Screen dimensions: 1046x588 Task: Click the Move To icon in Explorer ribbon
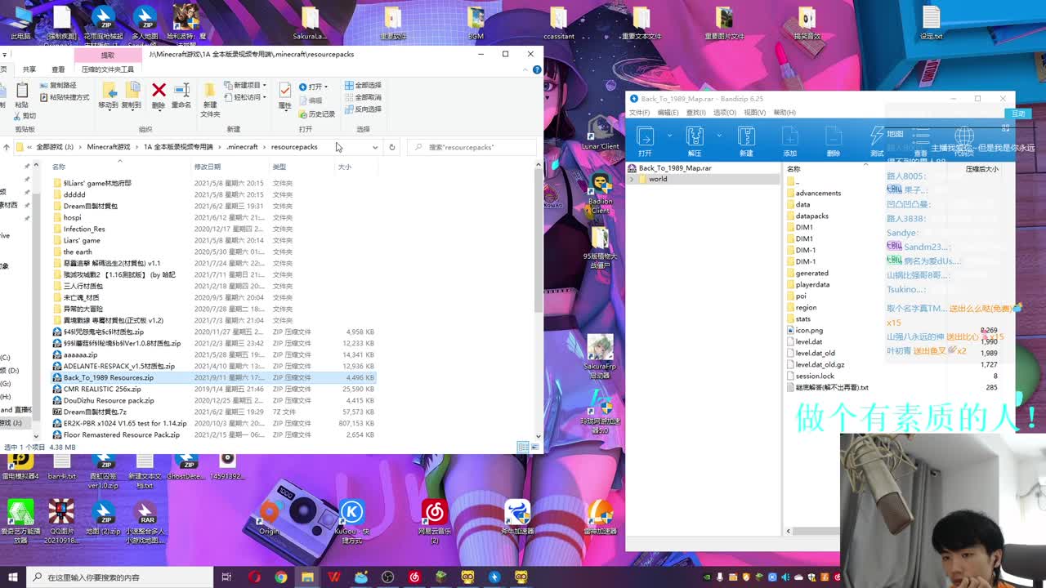(108, 90)
